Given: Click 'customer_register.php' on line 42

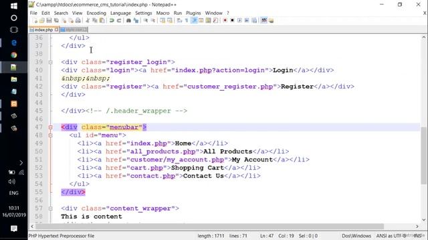Looking at the screenshot, I should click(230, 87).
